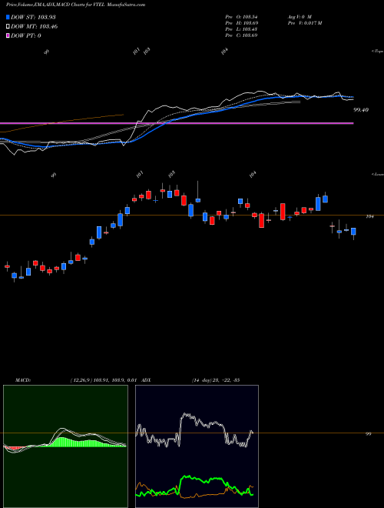384x508 pixels.
Task: Select the 'DOW ST: 103.93' legend text
Action: coord(34,17)
